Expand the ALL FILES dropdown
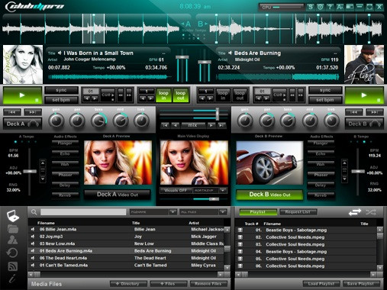 (223, 212)
